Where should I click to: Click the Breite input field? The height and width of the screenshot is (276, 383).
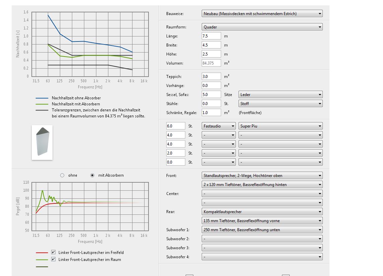[211, 45]
